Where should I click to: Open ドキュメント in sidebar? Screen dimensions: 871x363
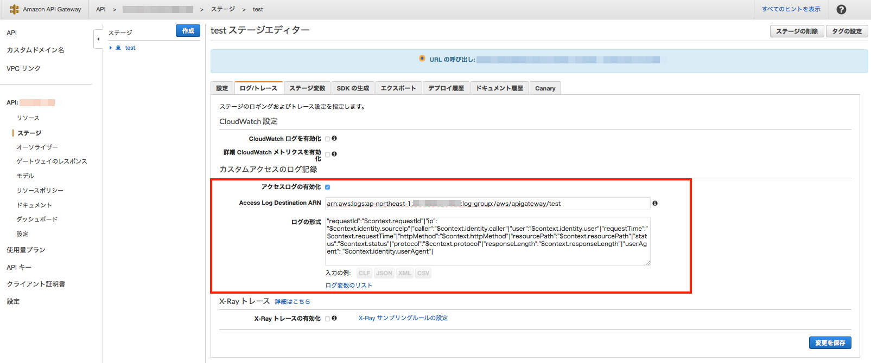pyautogui.click(x=34, y=205)
